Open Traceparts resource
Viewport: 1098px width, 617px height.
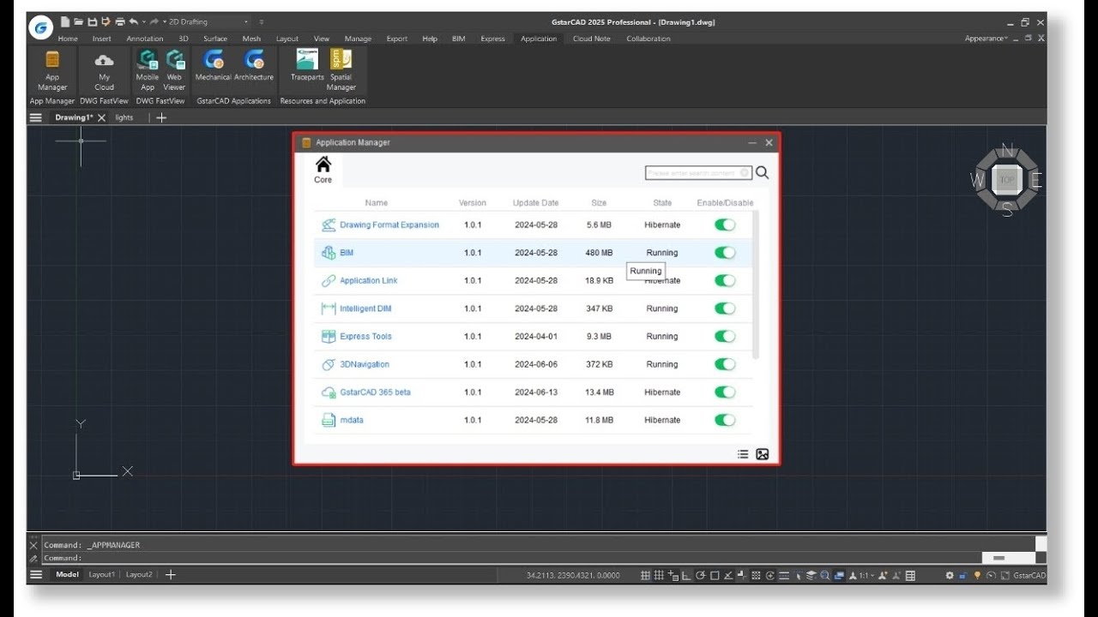(307, 65)
